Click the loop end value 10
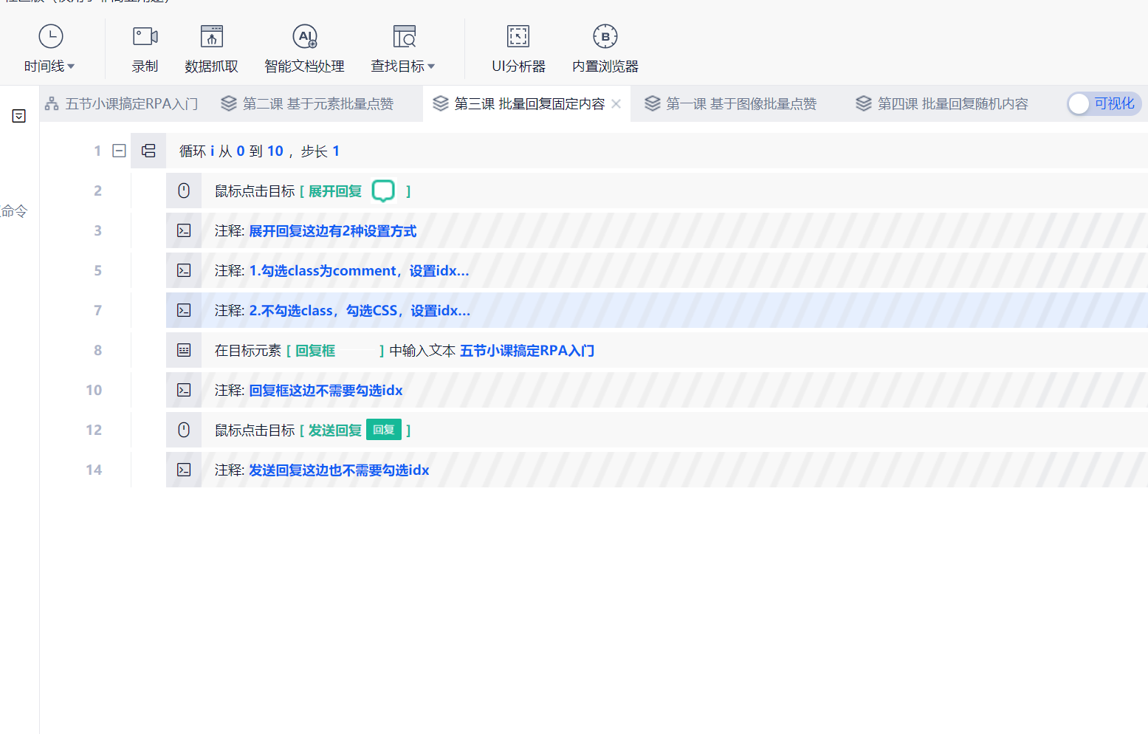1148x734 pixels. tap(275, 151)
